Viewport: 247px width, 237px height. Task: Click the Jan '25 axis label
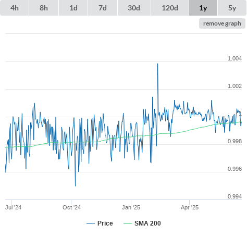point(131,207)
